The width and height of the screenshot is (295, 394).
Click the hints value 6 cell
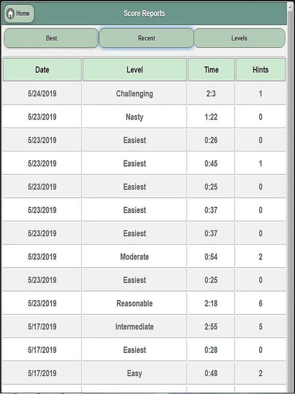point(261,303)
